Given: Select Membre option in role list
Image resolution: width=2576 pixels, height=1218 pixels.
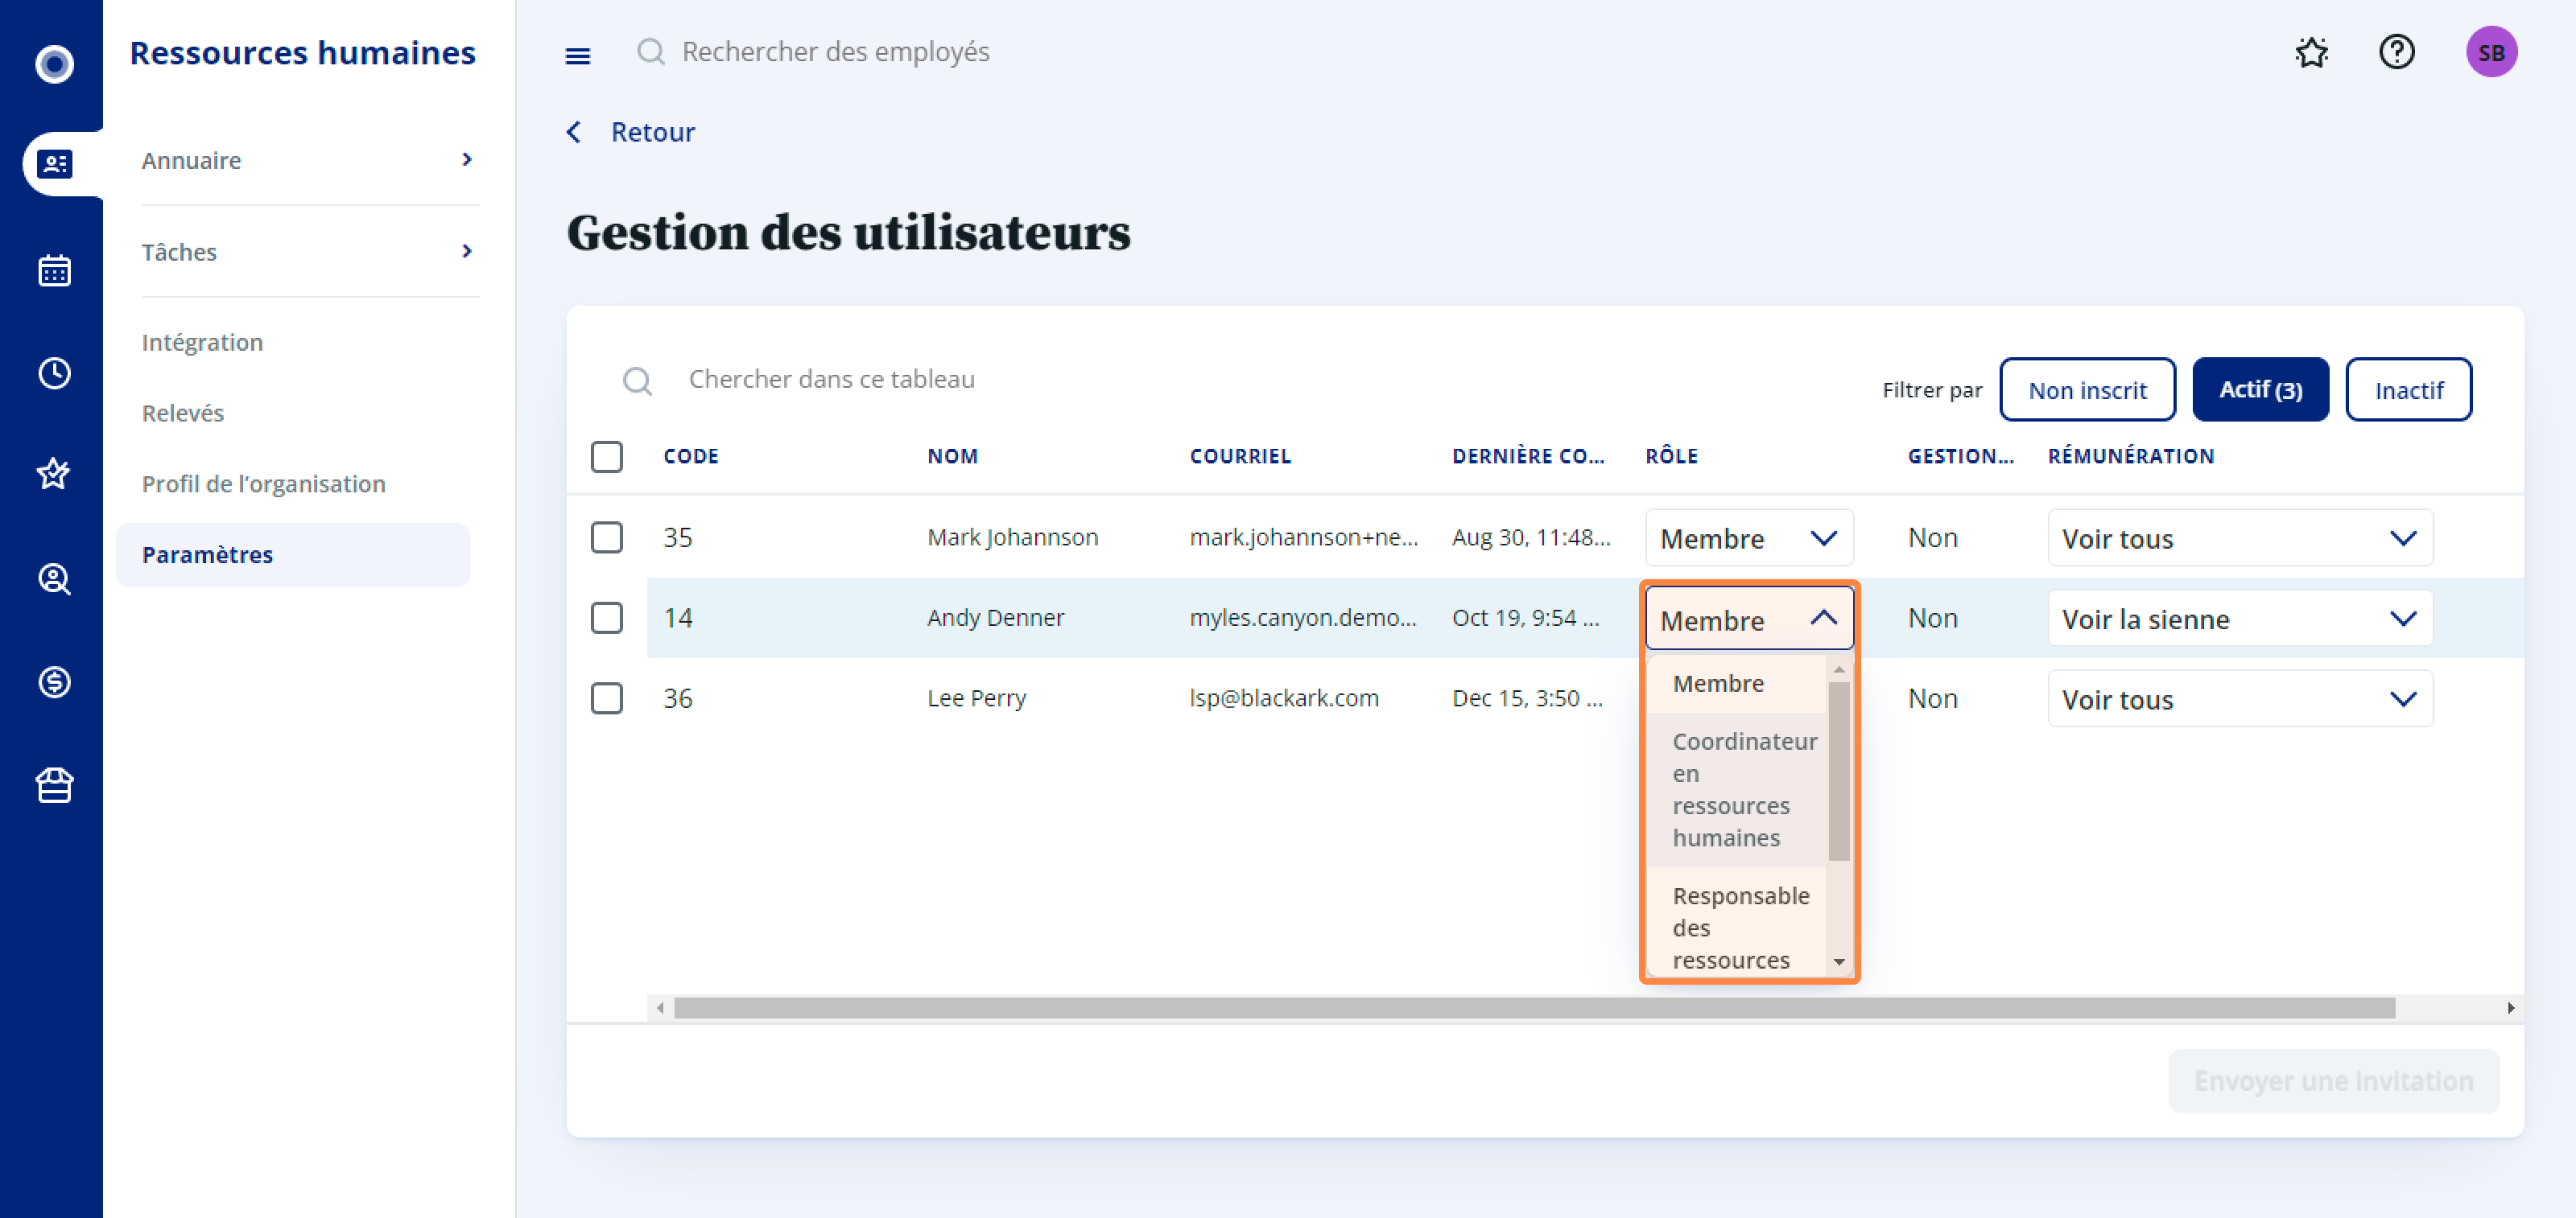Looking at the screenshot, I should [x=1736, y=684].
